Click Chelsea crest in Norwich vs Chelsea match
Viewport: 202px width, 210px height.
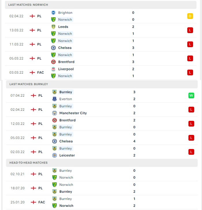pos(53,48)
